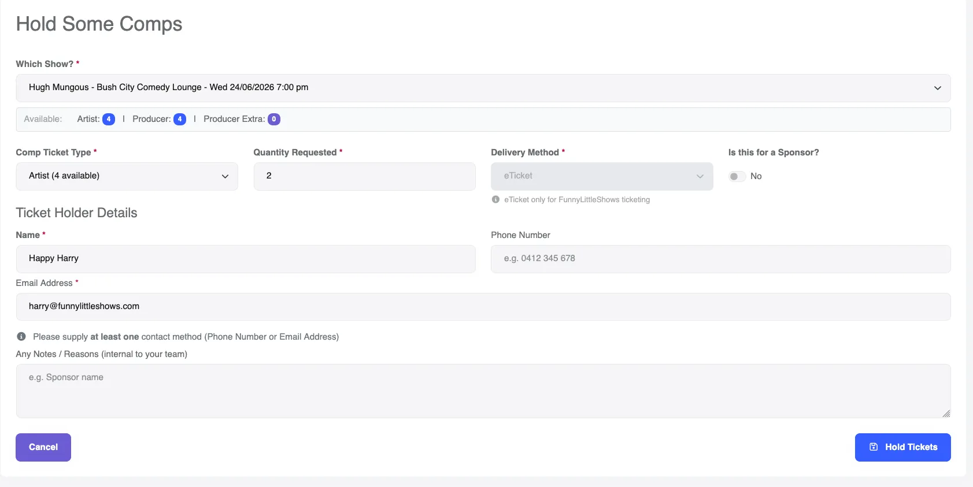Click the 'Please supply at least one' notice
The height and width of the screenshot is (487, 973).
click(x=186, y=337)
